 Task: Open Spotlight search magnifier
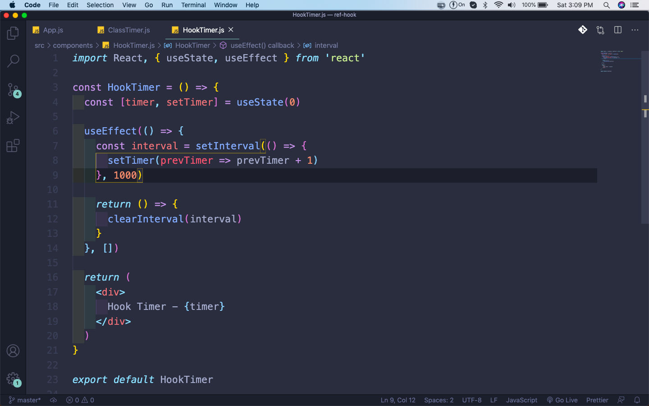click(x=607, y=5)
